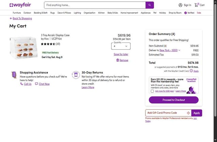
Task: Click the Estimated Tax $55.02 value
Action: (195, 55)
